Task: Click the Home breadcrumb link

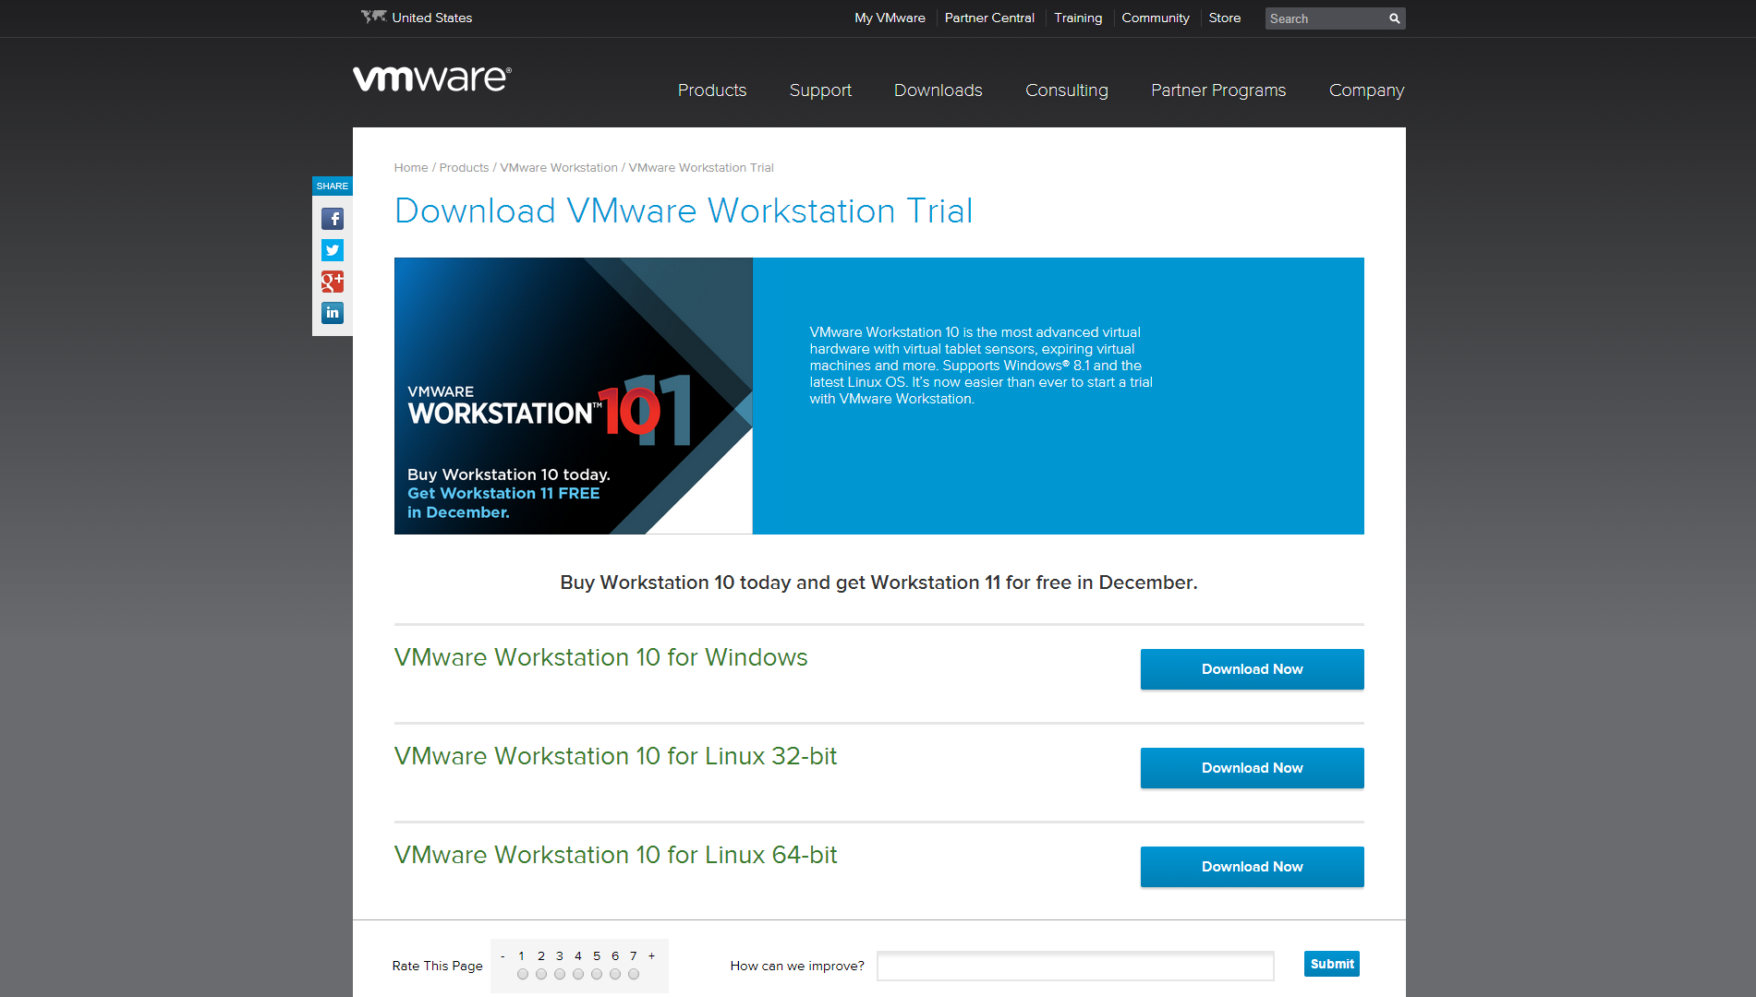Action: pyautogui.click(x=411, y=168)
